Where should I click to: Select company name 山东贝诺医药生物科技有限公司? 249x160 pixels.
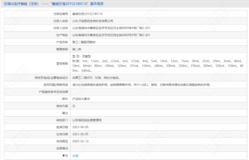(x=93, y=21)
